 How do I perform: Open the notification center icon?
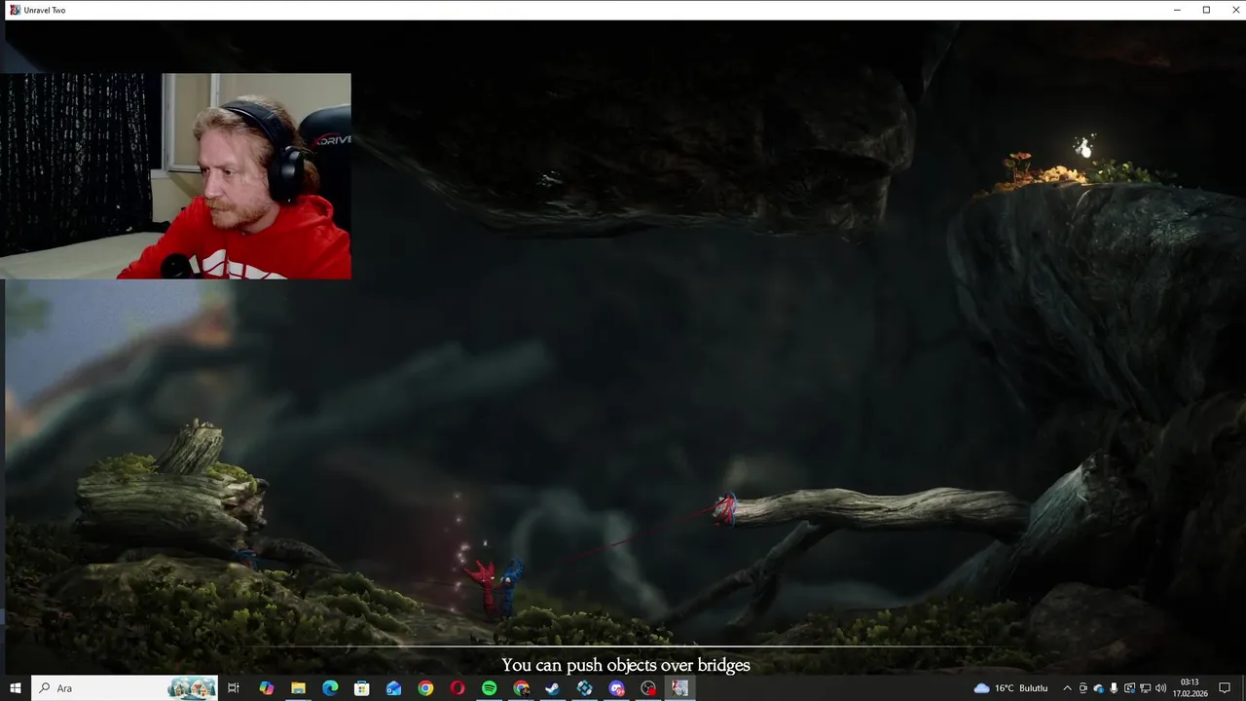tap(1225, 688)
